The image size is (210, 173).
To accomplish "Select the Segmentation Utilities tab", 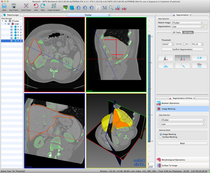I will [x=182, y=98].
